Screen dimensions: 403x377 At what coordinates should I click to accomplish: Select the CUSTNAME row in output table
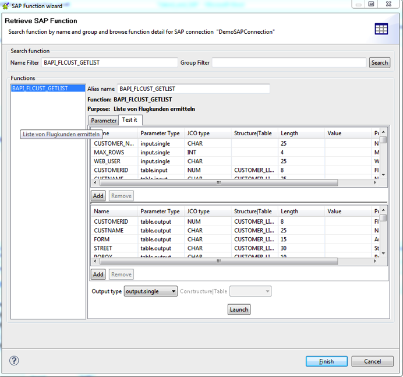pos(235,230)
